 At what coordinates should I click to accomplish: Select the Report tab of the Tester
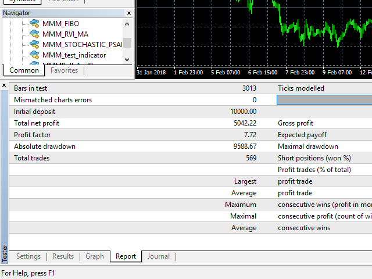(x=126, y=256)
